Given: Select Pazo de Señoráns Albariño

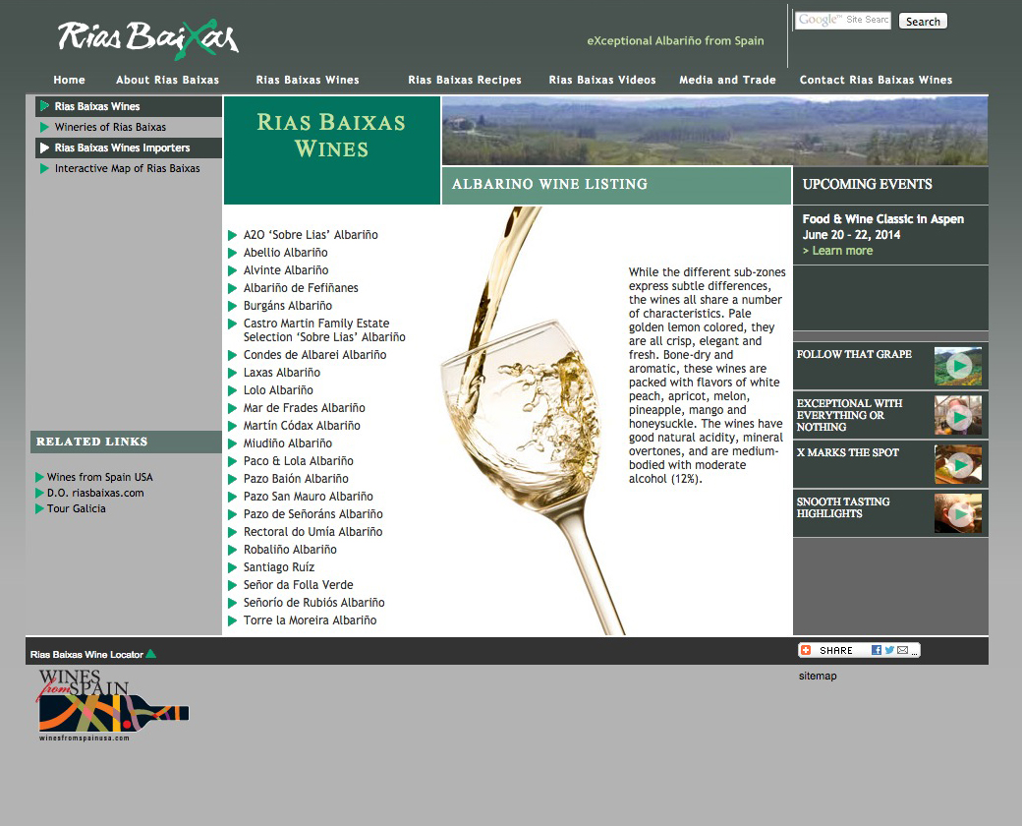Looking at the screenshot, I should (x=312, y=514).
